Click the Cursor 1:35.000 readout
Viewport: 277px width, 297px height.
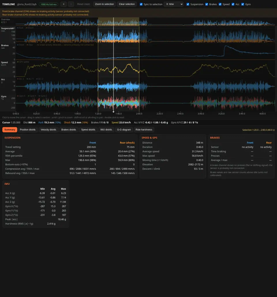pyautogui.click(x=11, y=123)
